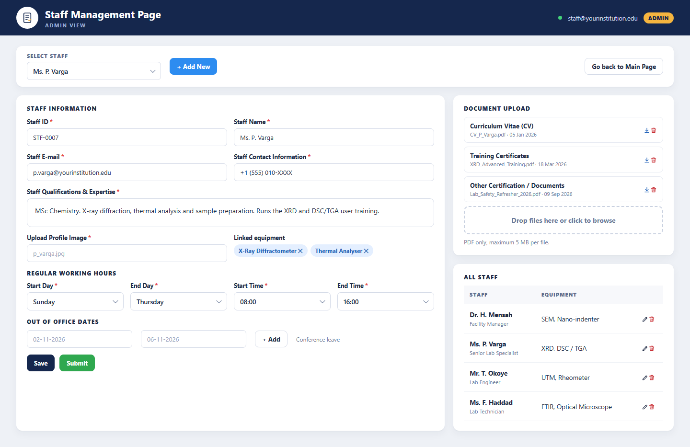The width and height of the screenshot is (690, 447).
Task: Click the Conference leave note text
Action: coord(318,340)
